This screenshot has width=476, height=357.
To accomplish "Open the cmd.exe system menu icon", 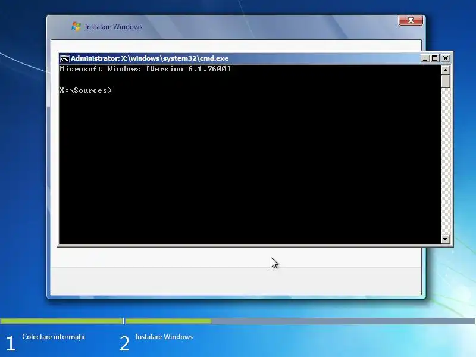I will [x=64, y=58].
